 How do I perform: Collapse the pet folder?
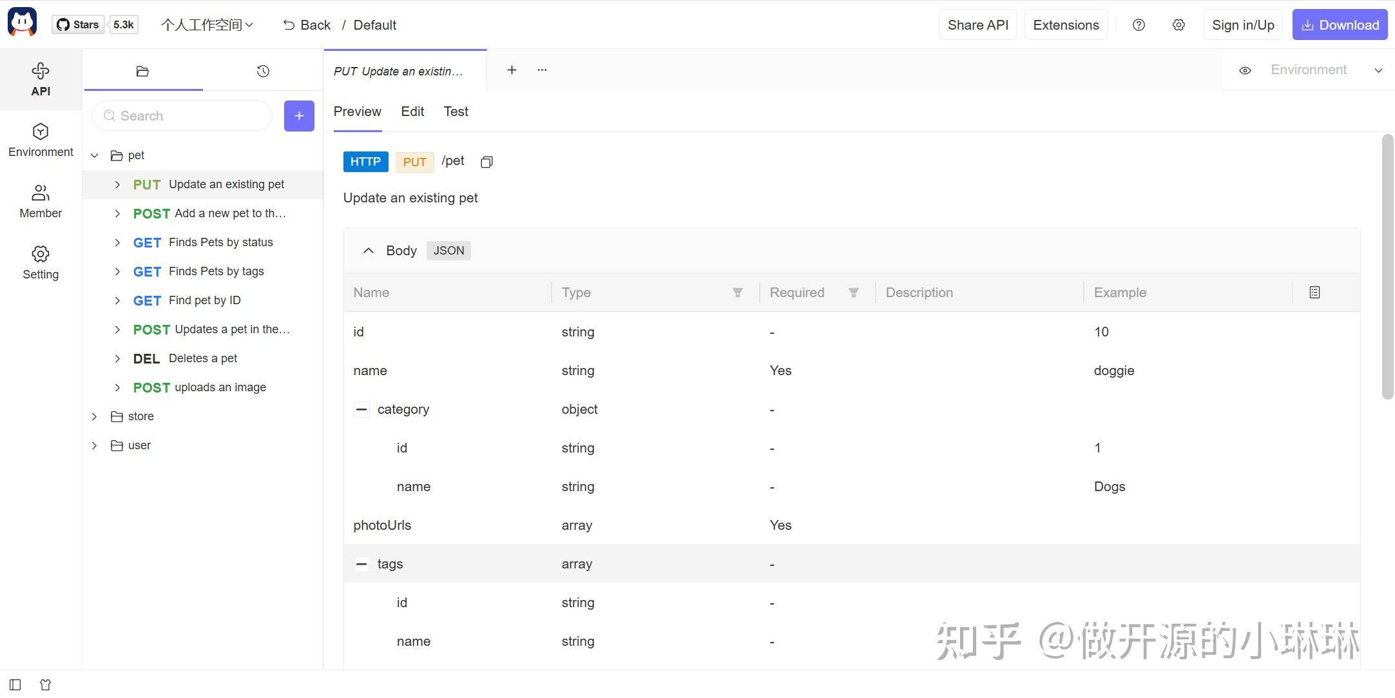(x=95, y=155)
